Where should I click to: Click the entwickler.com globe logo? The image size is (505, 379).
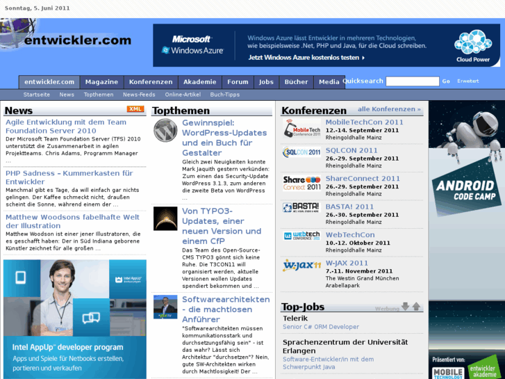coord(18,33)
